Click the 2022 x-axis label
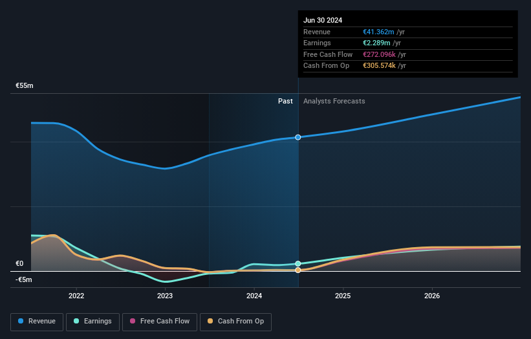This screenshot has height=339, width=531. click(76, 296)
